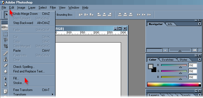Click the R value input field

coord(193,65)
